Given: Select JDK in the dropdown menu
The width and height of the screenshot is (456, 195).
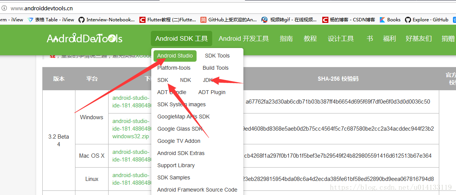Looking at the screenshot, I should pos(208,80).
